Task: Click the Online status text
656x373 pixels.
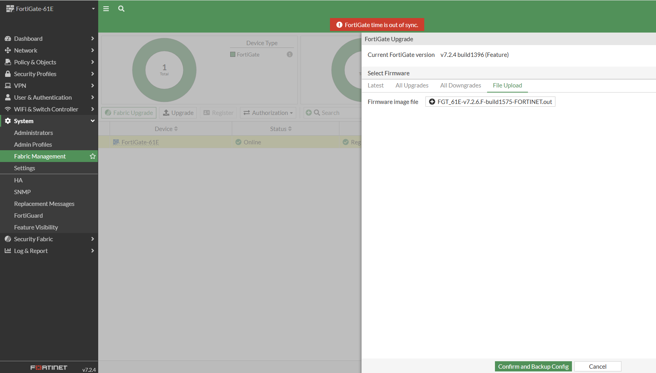Action: pyautogui.click(x=252, y=142)
